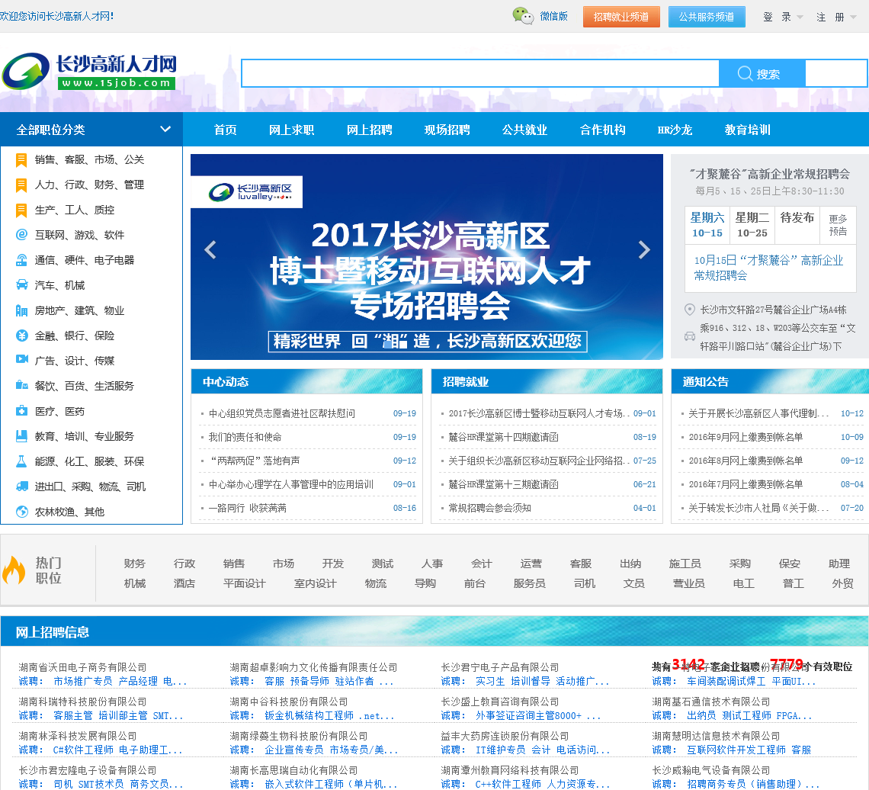Open notice 2016年9月网上缴费到帐名单
The width and height of the screenshot is (869, 790).
pyautogui.click(x=746, y=437)
